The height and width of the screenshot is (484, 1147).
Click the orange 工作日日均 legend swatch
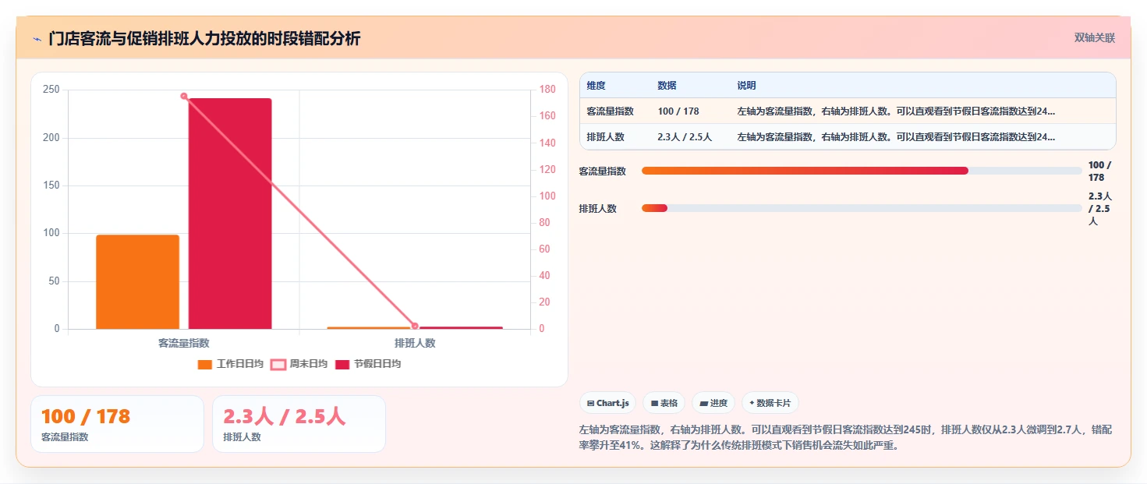205,365
